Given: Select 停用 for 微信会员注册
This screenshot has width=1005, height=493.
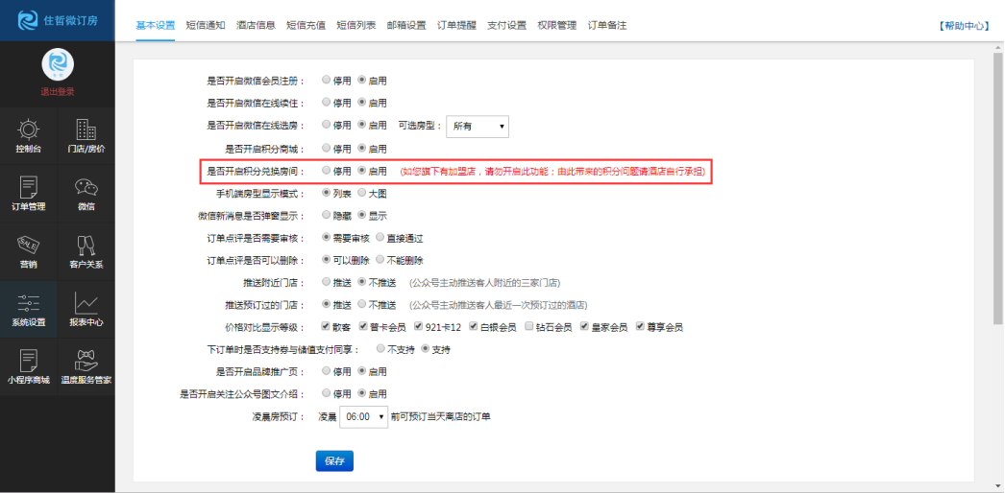Looking at the screenshot, I should tap(327, 81).
